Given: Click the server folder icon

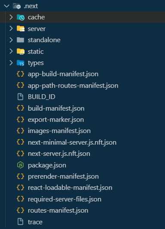Looking at the screenshot, I should tap(20, 28).
